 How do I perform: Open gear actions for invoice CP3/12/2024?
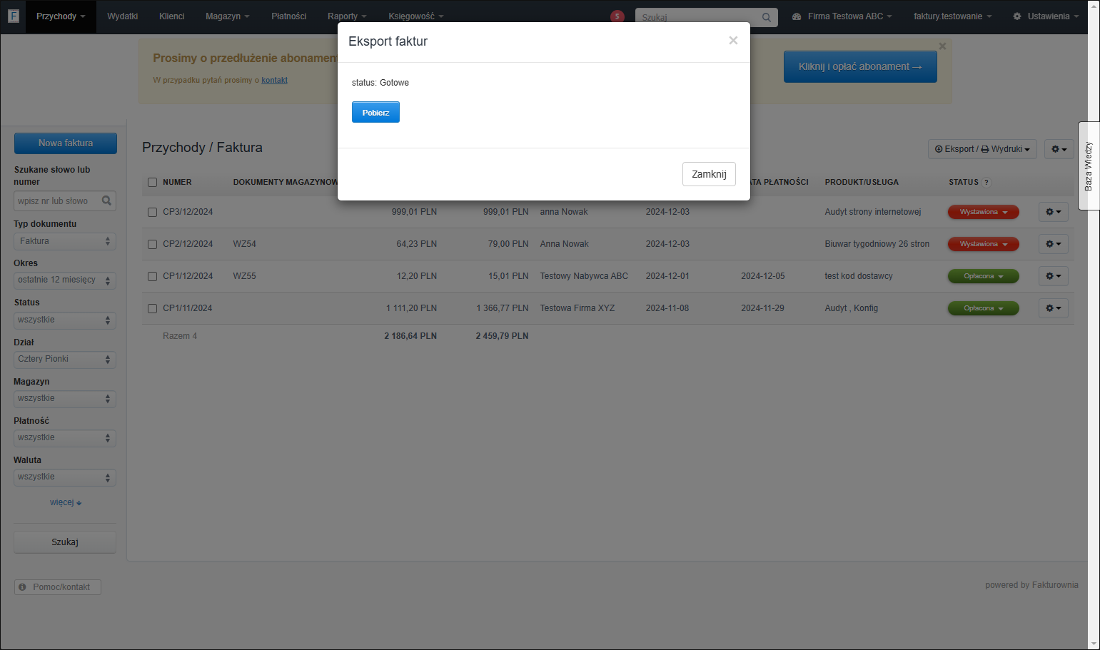click(x=1054, y=212)
